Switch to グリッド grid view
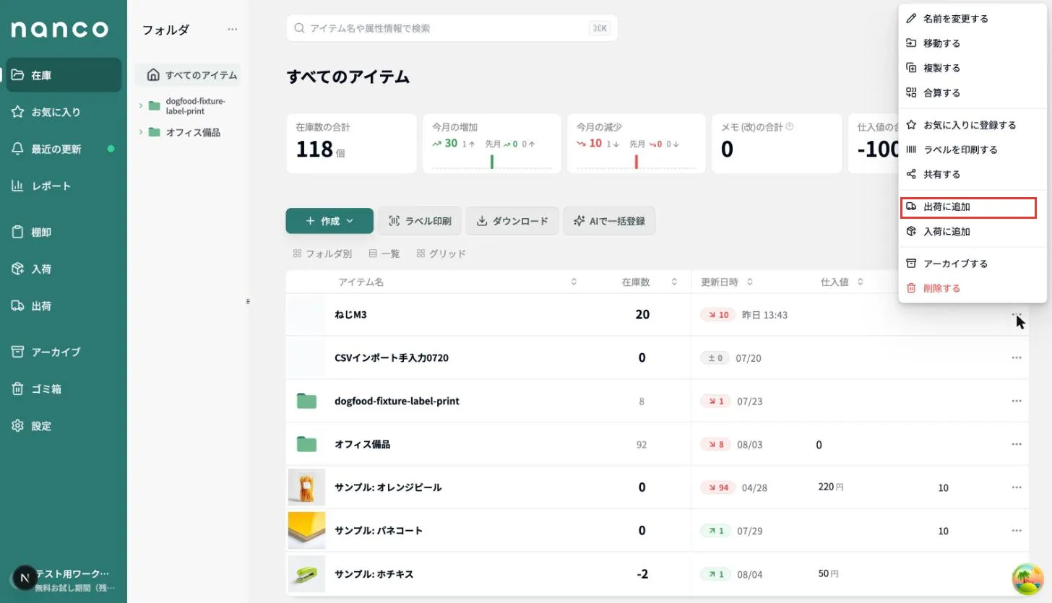This screenshot has height=603, width=1052. tap(441, 253)
